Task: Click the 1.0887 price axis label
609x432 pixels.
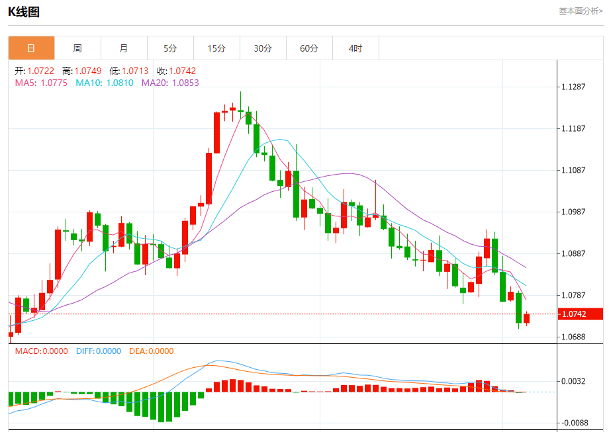Action: (x=573, y=253)
